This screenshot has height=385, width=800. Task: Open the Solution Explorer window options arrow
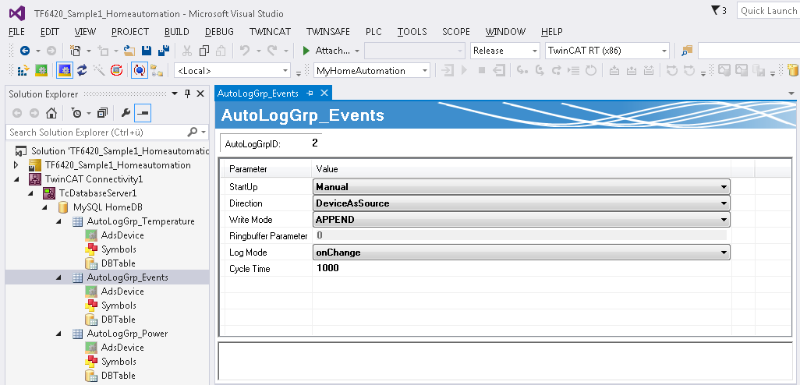(175, 94)
